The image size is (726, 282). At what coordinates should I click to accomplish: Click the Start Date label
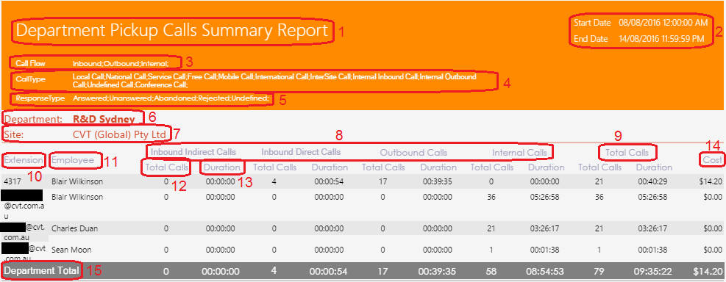[x=592, y=23]
